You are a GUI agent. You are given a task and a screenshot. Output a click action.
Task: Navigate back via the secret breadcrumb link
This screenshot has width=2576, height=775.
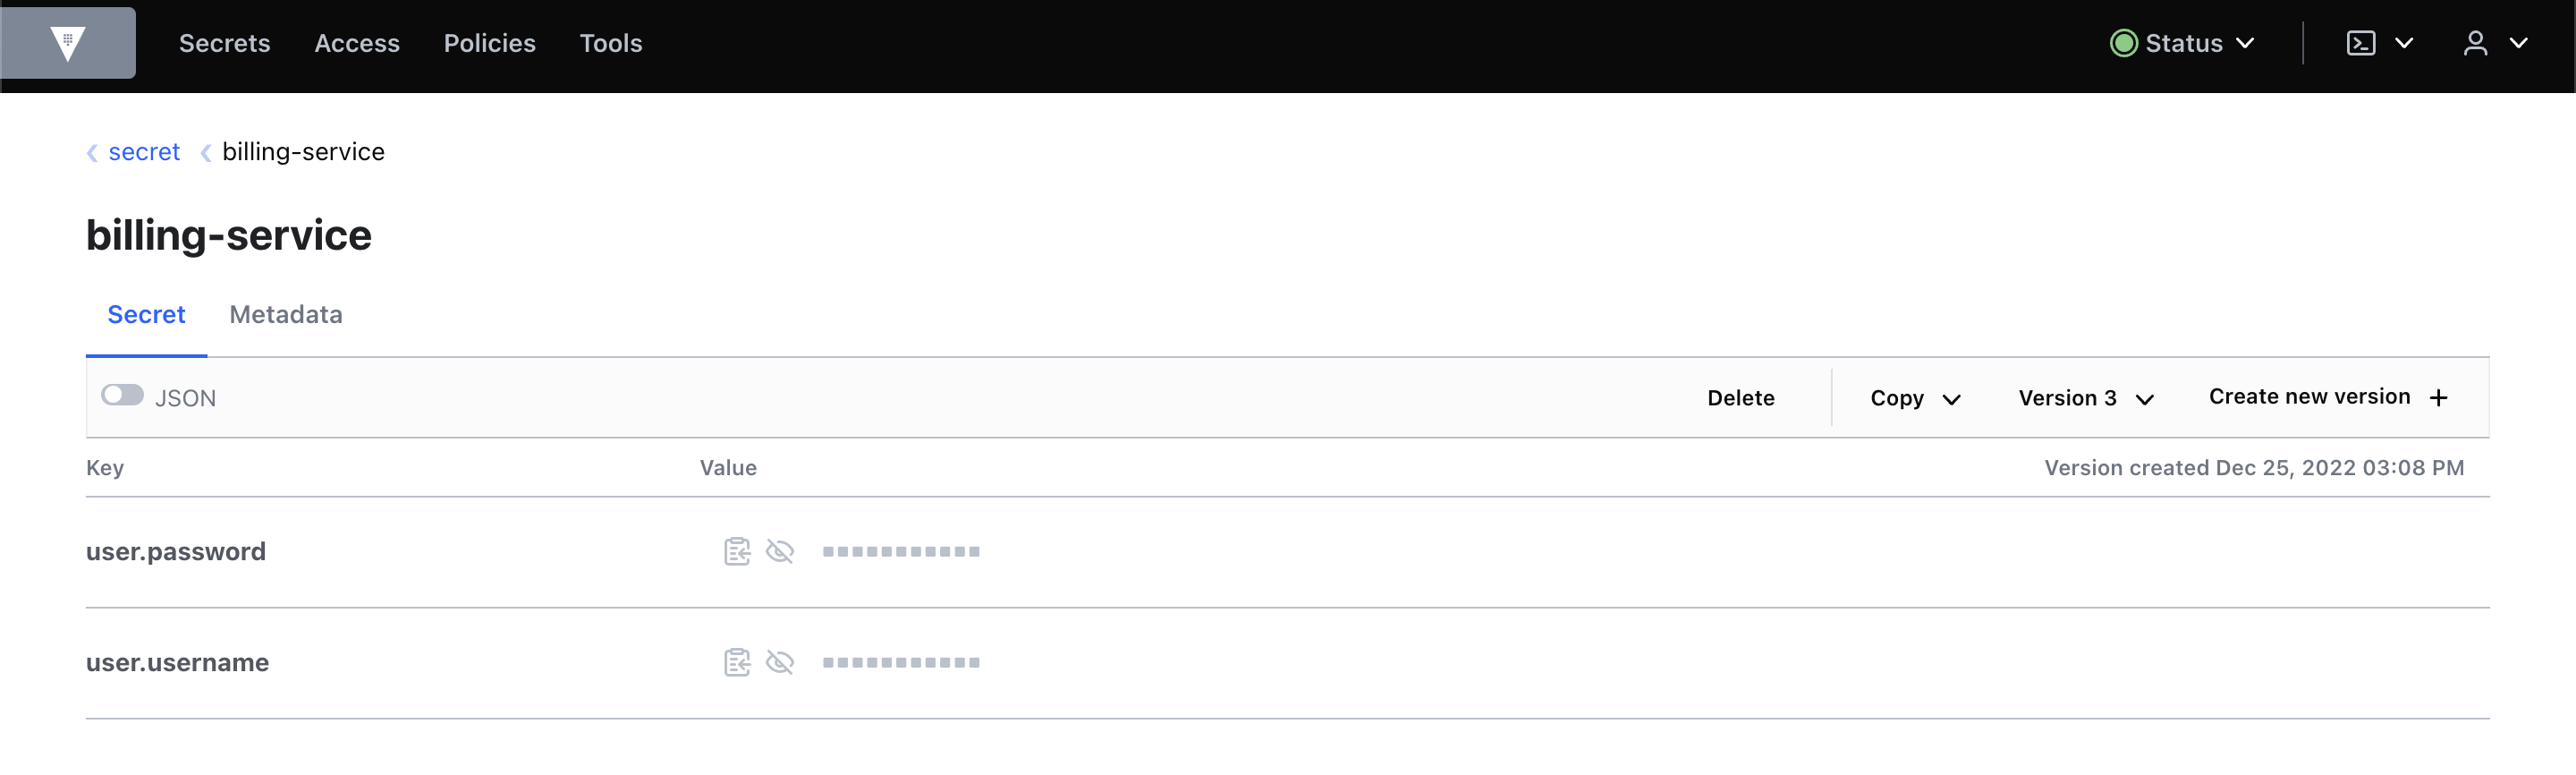click(144, 151)
